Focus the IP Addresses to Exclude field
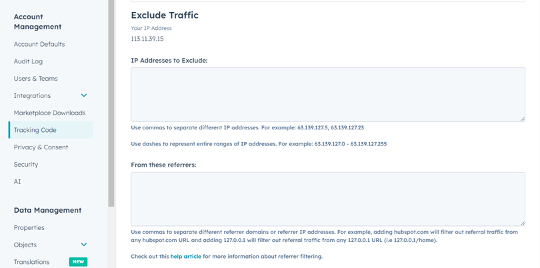The width and height of the screenshot is (540, 268). coord(328,95)
